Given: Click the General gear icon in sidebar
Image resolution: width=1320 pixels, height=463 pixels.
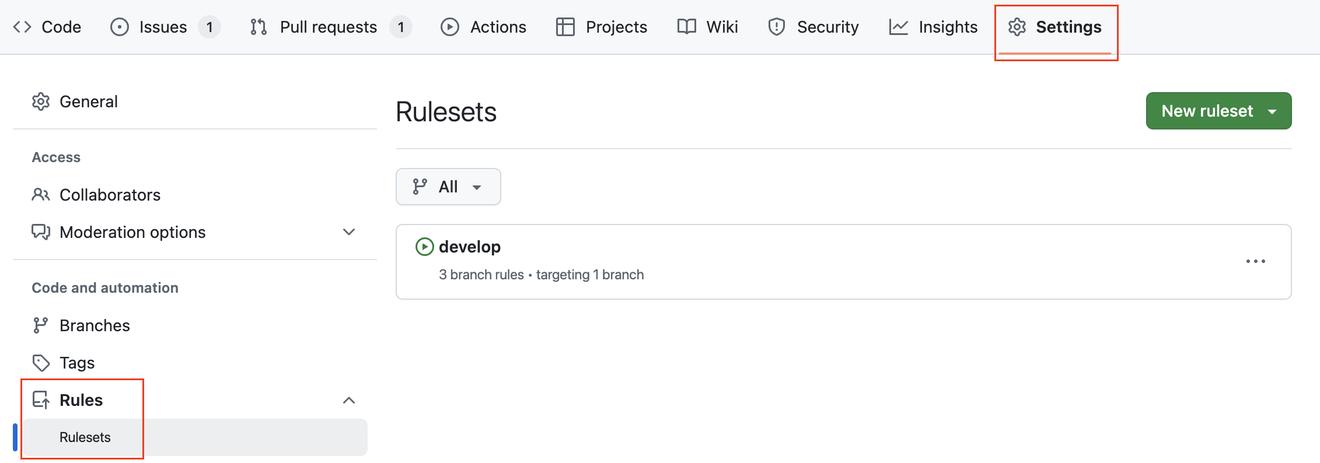Looking at the screenshot, I should tap(41, 101).
